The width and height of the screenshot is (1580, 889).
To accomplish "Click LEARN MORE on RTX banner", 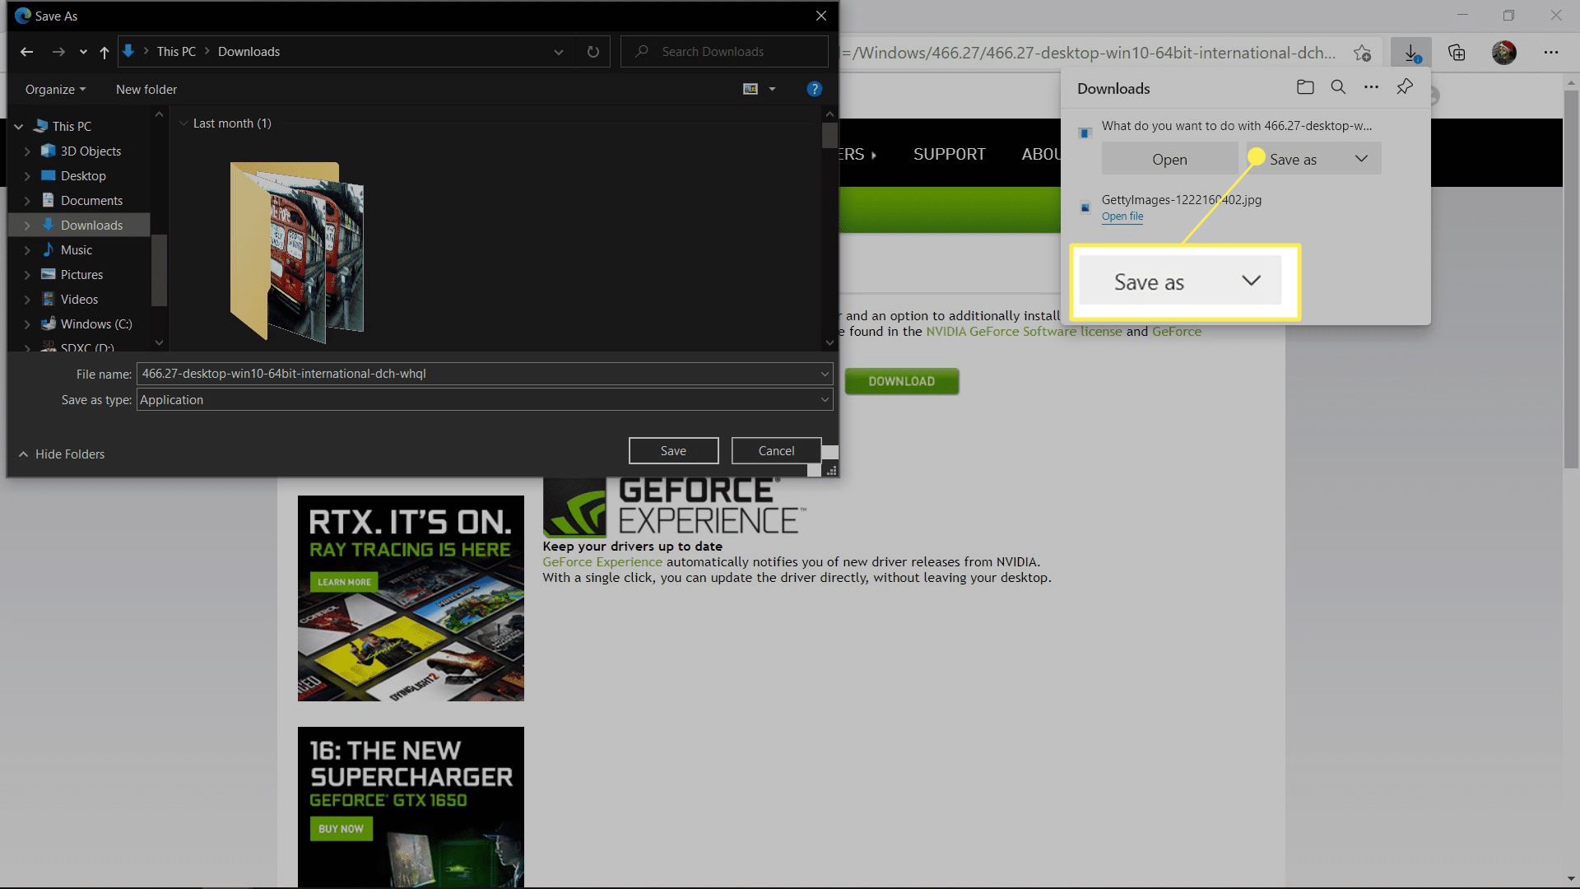I will (x=344, y=582).
